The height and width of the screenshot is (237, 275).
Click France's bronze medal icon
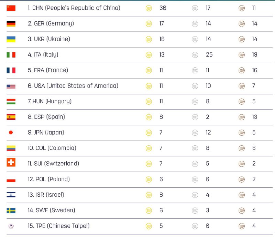[242, 70]
